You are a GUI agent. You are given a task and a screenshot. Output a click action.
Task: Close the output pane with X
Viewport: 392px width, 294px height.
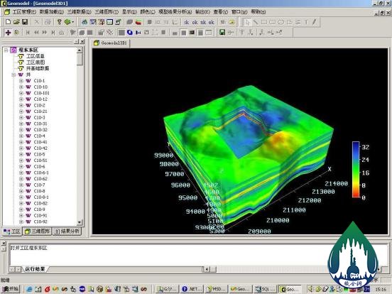pyautogui.click(x=4, y=243)
